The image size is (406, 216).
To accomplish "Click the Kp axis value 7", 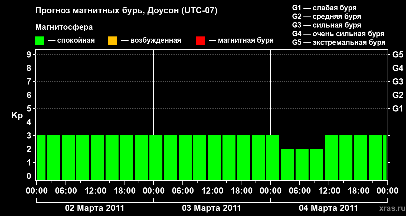I will point(30,82).
